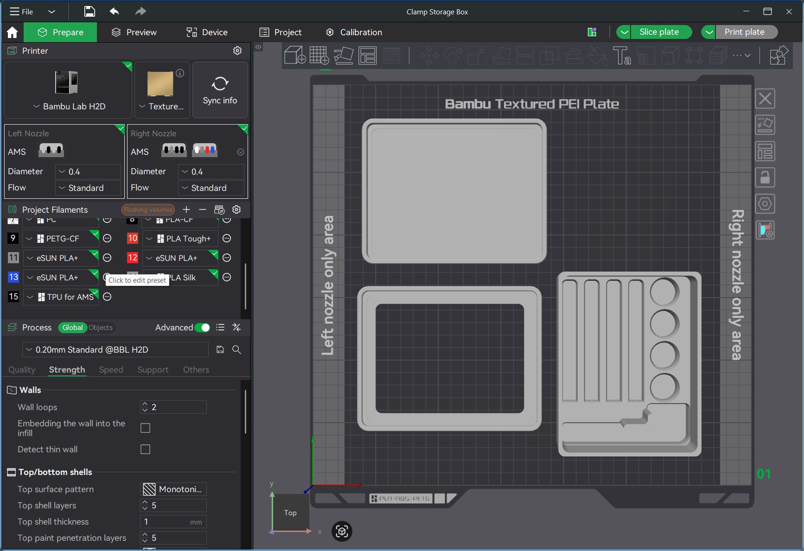Click the blue filament 13 color swatch

[13, 277]
